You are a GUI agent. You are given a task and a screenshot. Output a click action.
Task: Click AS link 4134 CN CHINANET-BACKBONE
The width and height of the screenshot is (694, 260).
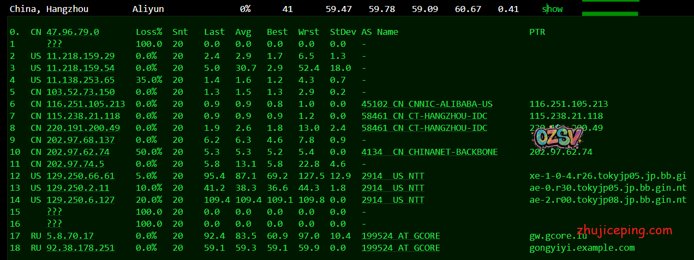point(429,152)
